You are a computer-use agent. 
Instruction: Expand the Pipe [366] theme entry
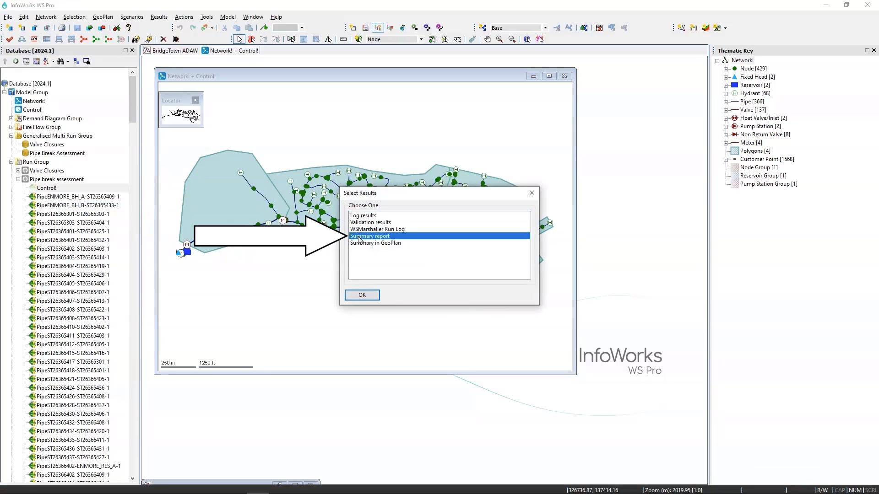tap(726, 102)
